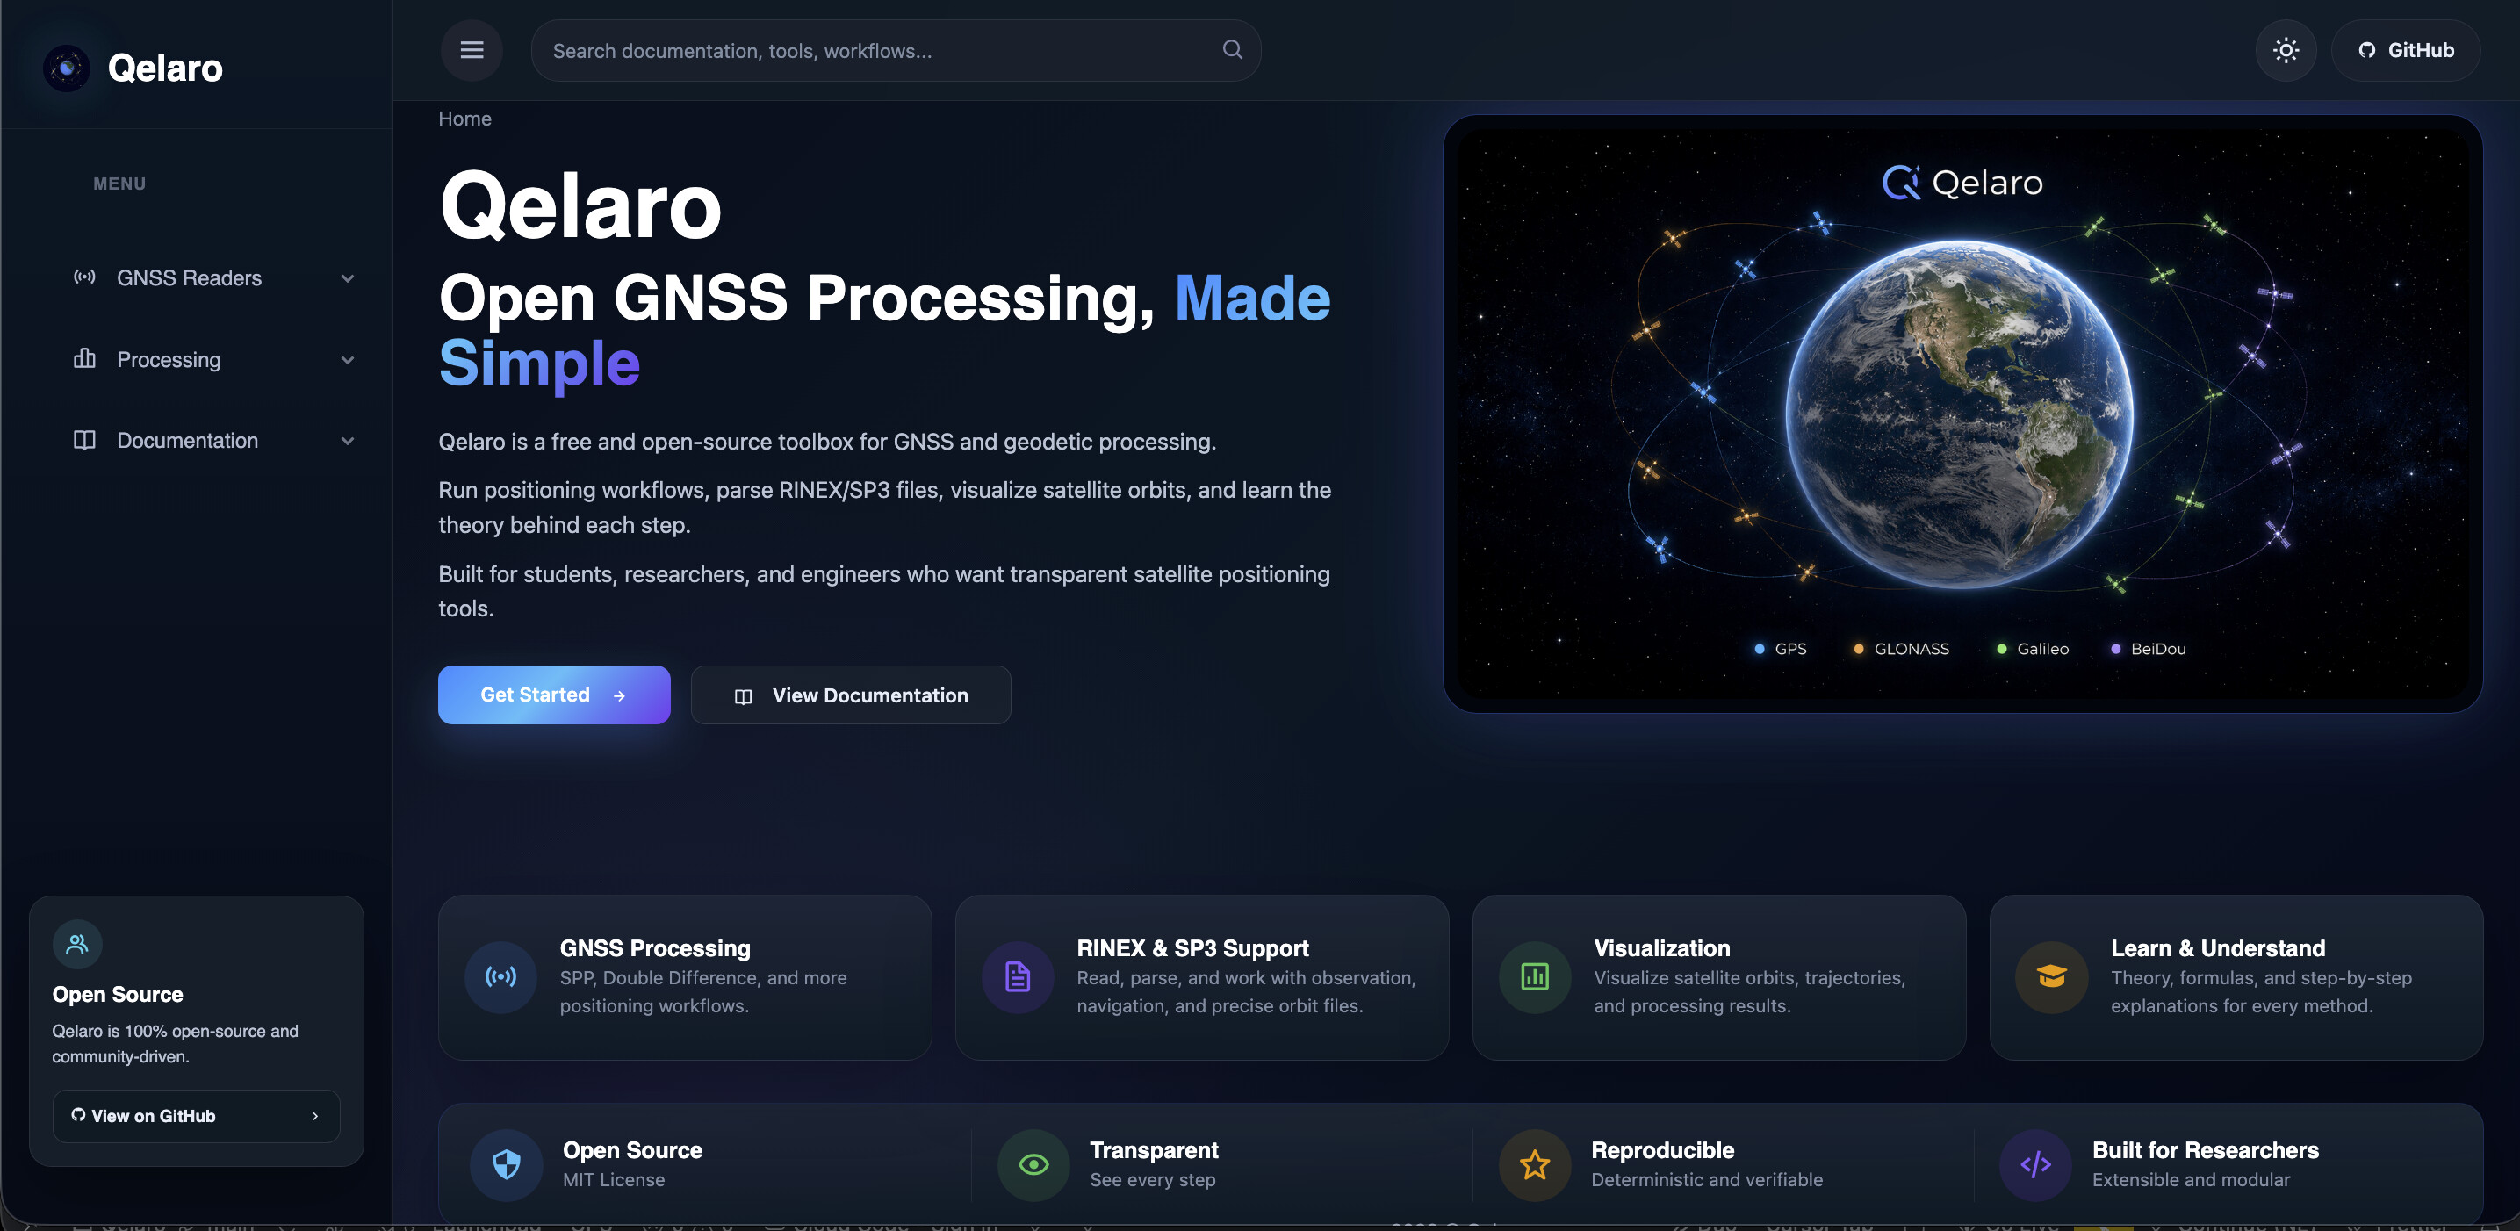Click the Get Started button

click(x=554, y=695)
